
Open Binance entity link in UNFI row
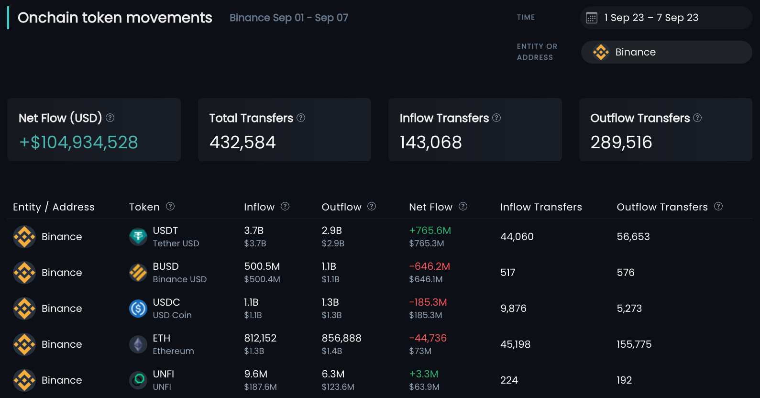(x=62, y=380)
